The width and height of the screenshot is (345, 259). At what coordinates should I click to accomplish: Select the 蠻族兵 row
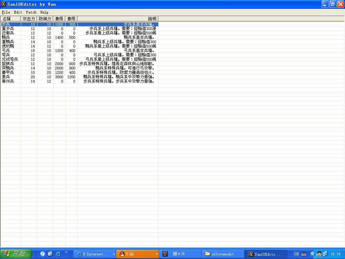click(80, 64)
